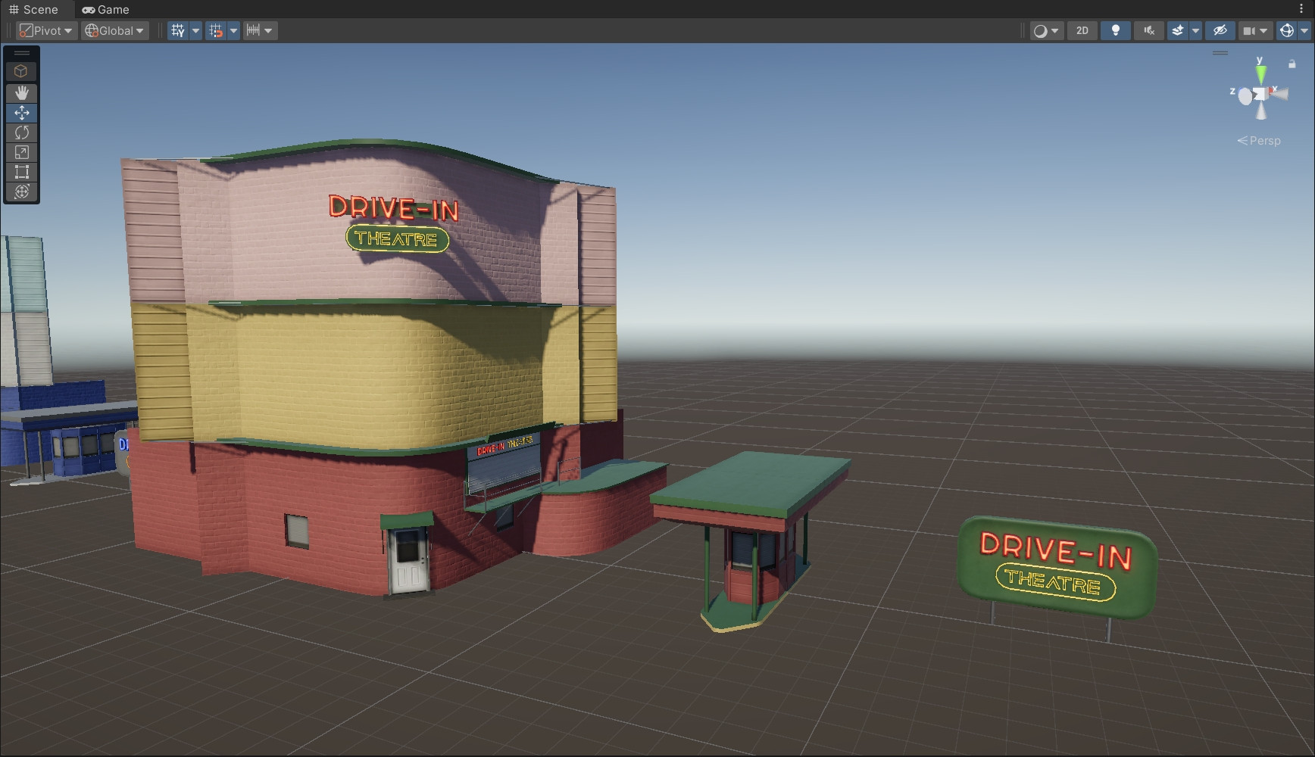
Task: Switch to the Scene tab
Action: [x=33, y=9]
